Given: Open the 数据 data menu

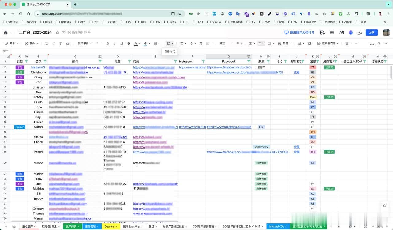Looking at the screenshot, I should tap(285, 43).
